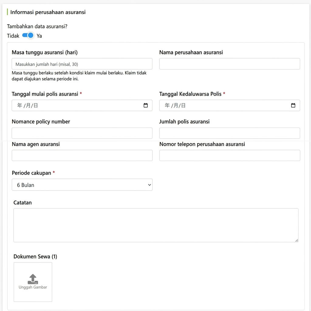311x311 pixels.
Task: Open calendar picker for policy start date
Action: pos(145,105)
